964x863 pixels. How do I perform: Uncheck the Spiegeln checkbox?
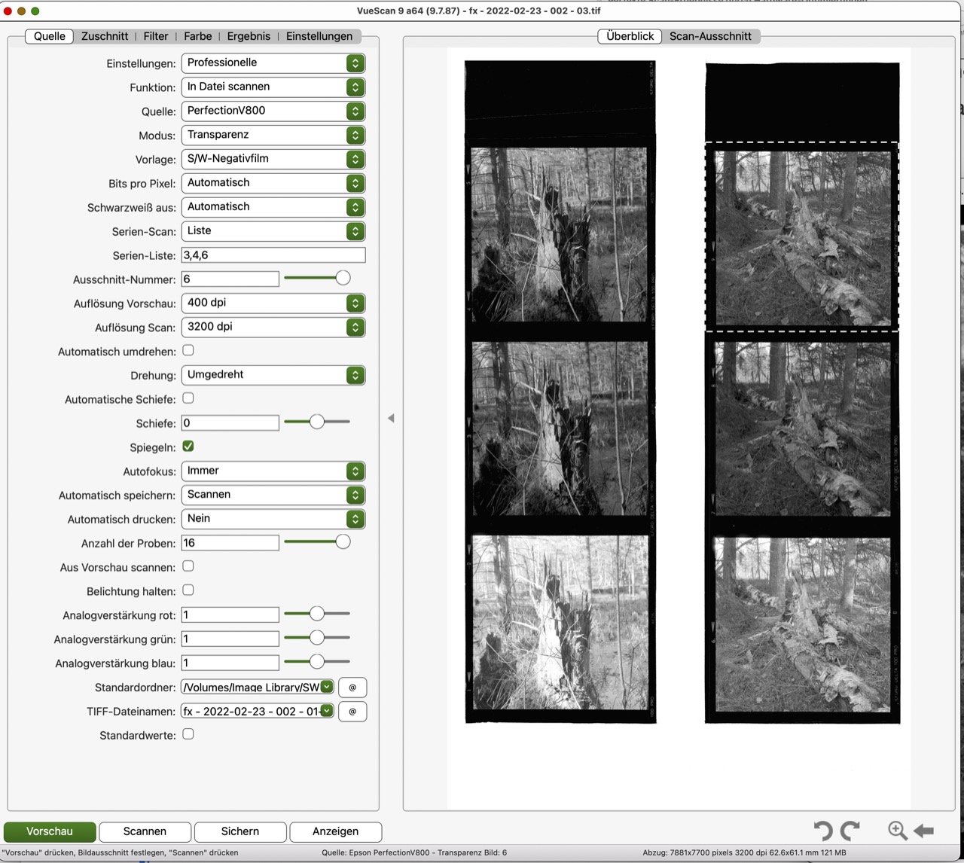(x=188, y=446)
